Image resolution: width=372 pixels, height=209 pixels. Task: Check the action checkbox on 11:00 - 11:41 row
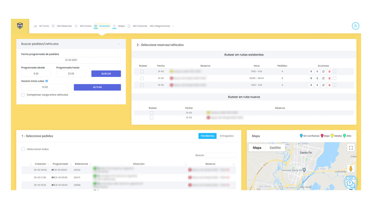(x=335, y=85)
